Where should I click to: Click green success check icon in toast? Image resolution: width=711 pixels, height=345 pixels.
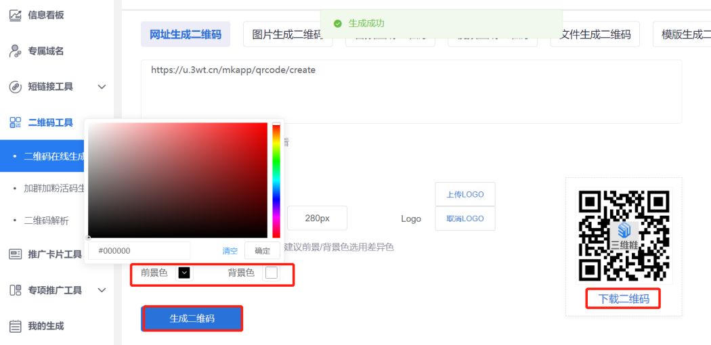pos(337,24)
